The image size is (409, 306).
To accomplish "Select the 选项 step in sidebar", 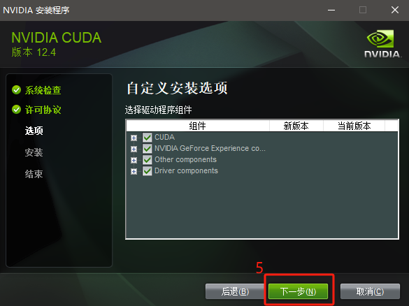I will click(34, 131).
